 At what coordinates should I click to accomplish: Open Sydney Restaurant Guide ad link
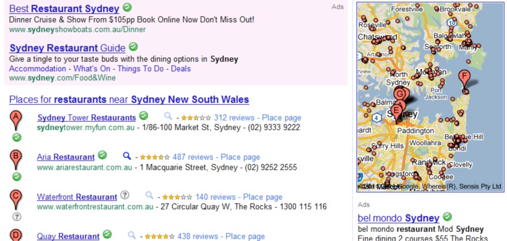(67, 49)
